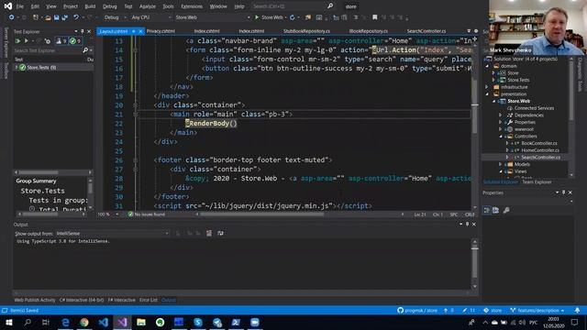587x330 pixels.
Task: Open the Web Publish Activity tab
Action: [35, 300]
